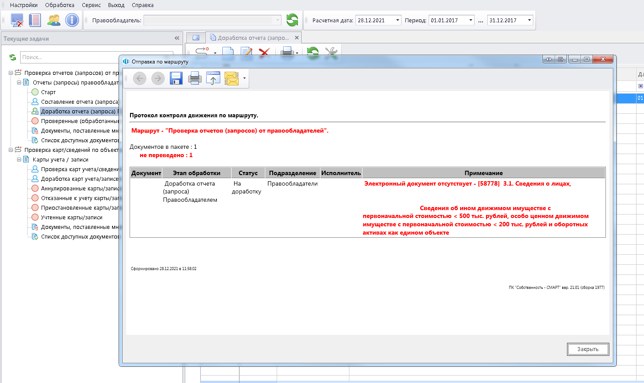
Task: Open the dropdown arrow next to the envelope icon
Action: (x=244, y=78)
